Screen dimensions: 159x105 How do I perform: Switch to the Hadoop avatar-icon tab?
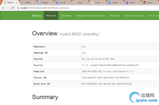150,3
